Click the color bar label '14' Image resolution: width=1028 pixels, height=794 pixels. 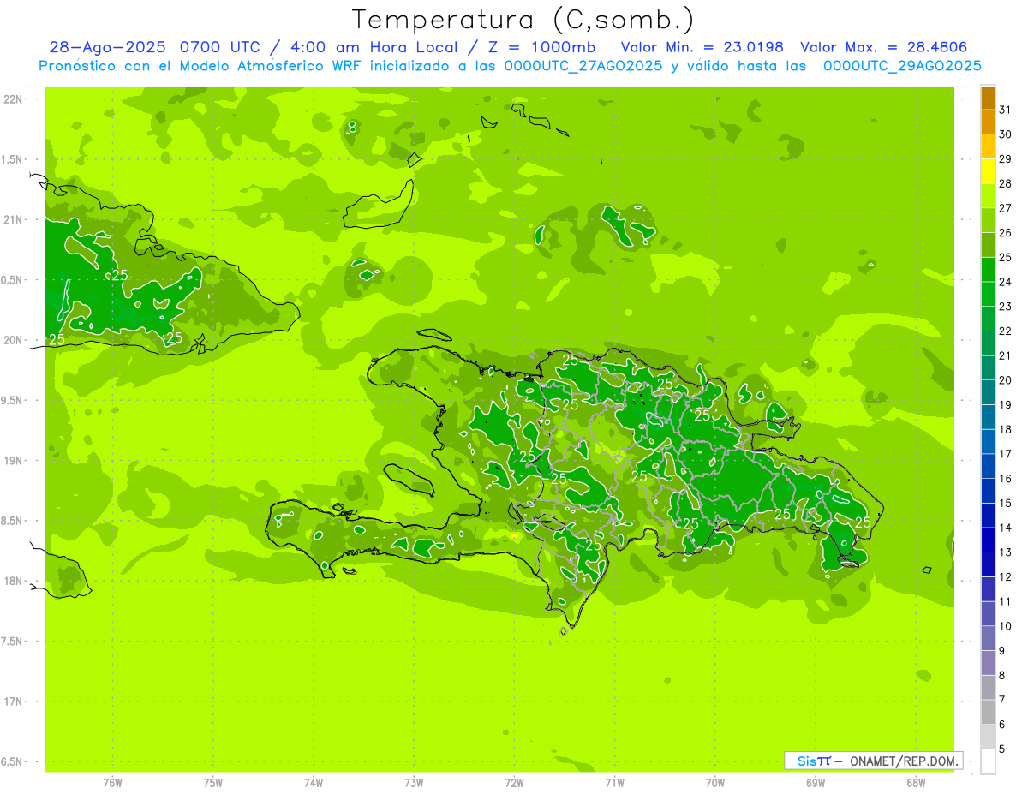coord(1006,528)
